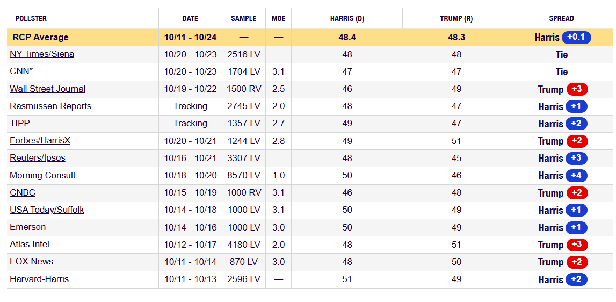Open the NY Times/Siena poll link
This screenshot has width=616, height=302.
point(42,54)
